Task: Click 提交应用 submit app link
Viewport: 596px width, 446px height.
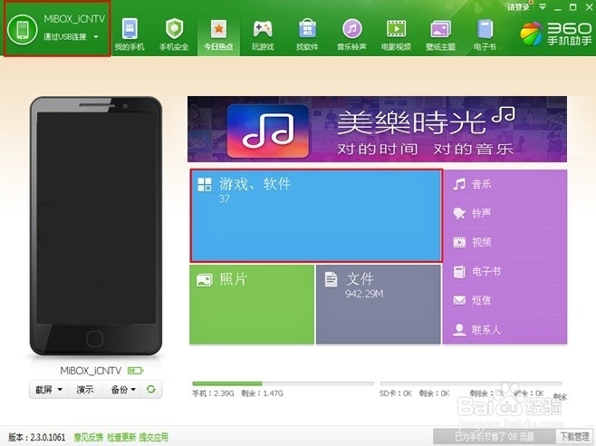Action: tap(154, 437)
